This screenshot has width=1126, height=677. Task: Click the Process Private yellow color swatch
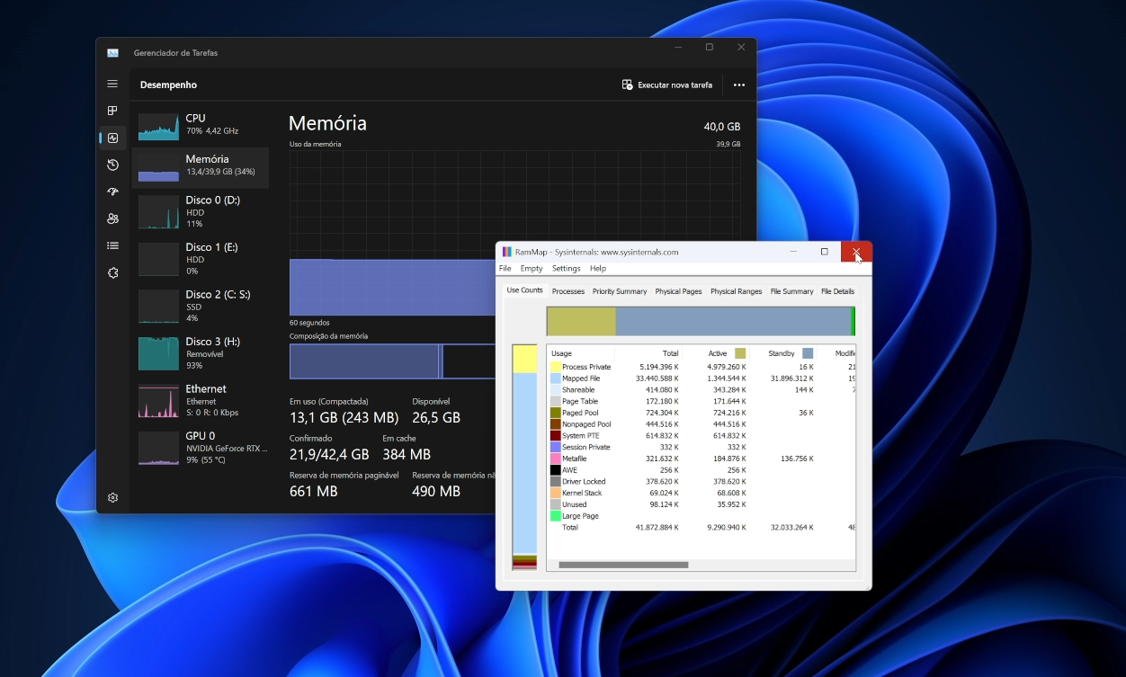click(x=556, y=367)
